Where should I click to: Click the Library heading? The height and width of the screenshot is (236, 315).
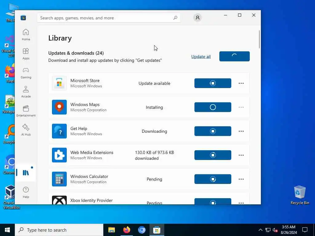click(x=60, y=38)
